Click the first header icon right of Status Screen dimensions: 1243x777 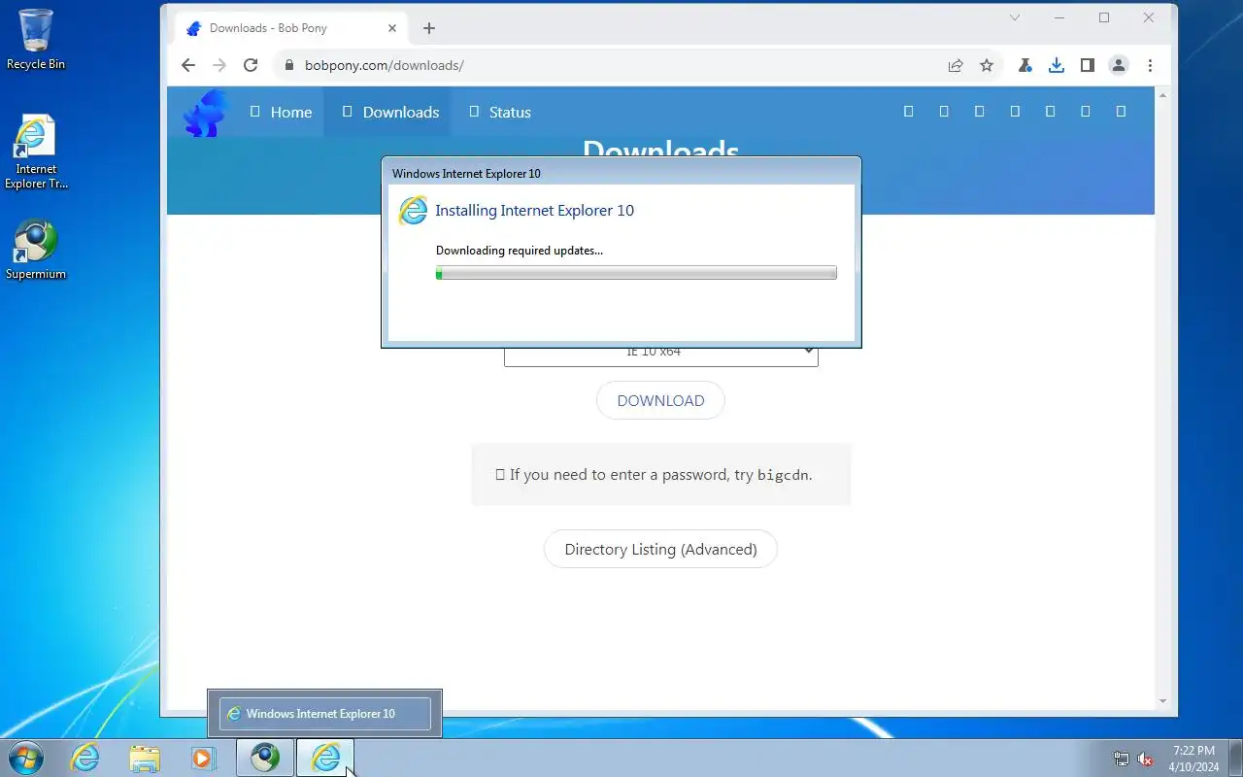(x=909, y=112)
